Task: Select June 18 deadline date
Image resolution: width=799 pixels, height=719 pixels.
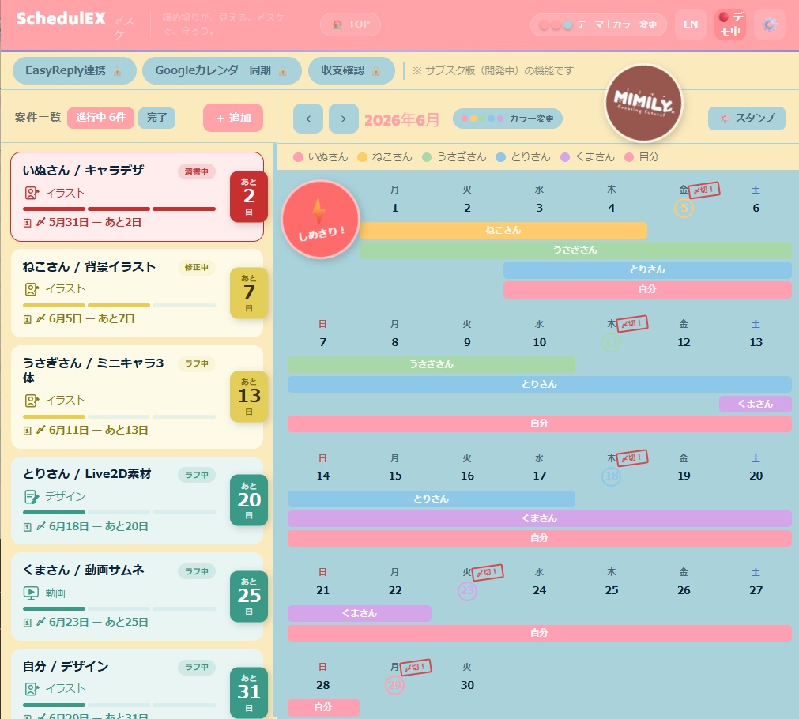Action: click(612, 476)
